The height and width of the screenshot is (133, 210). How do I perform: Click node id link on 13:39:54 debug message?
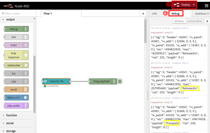click(180, 98)
